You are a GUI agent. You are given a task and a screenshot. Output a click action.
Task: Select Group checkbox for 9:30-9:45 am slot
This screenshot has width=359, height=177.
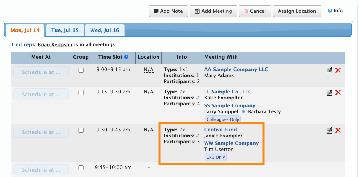pos(81,130)
